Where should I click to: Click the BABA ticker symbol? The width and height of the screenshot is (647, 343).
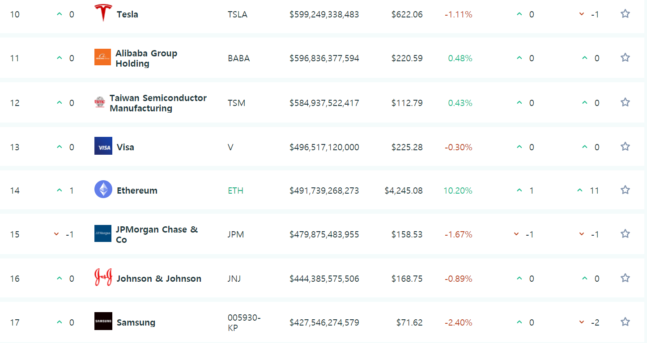pyautogui.click(x=238, y=58)
